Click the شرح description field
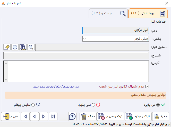The height and width of the screenshot is (127, 171). click(76, 56)
